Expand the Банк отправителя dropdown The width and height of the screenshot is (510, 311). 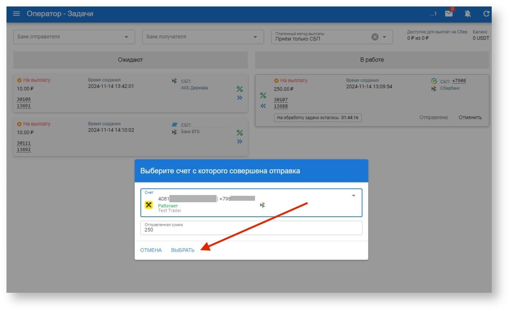tap(126, 37)
